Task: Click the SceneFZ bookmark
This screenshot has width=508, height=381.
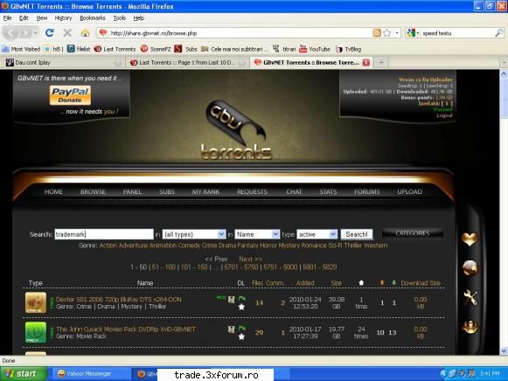Action: [x=156, y=49]
